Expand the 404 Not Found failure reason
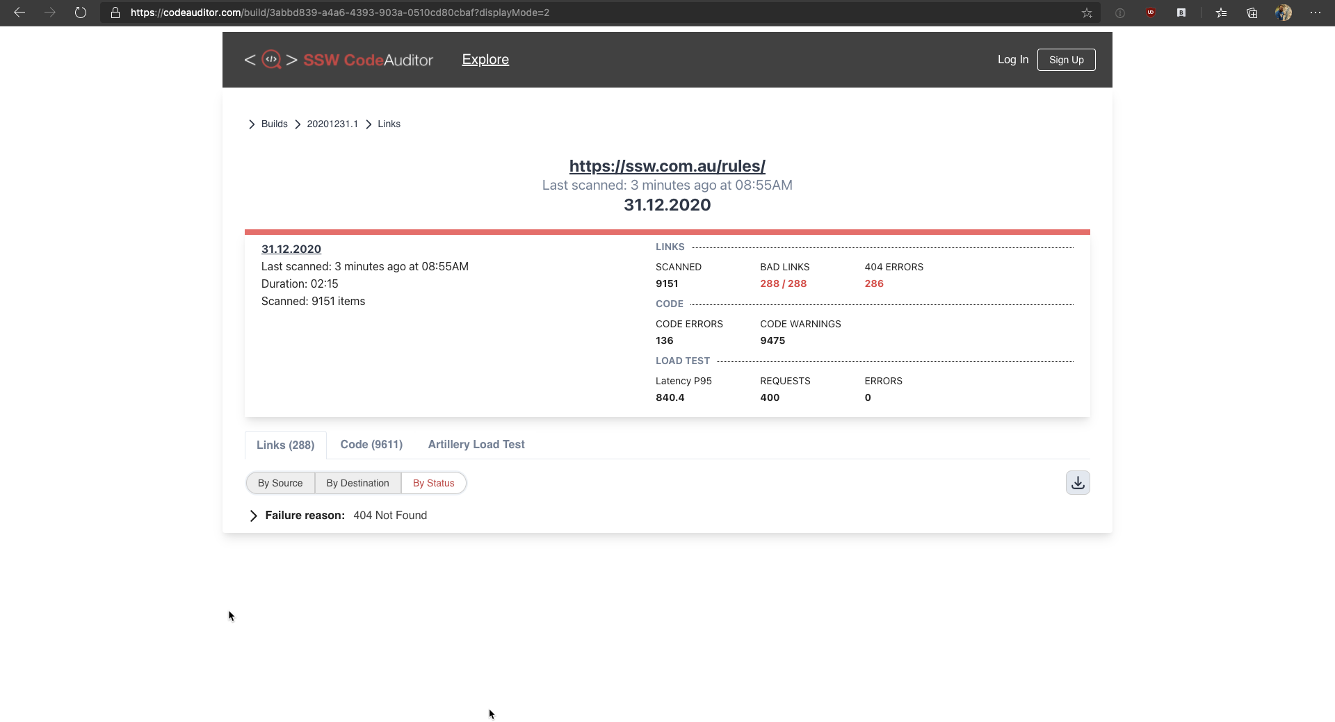 point(252,516)
